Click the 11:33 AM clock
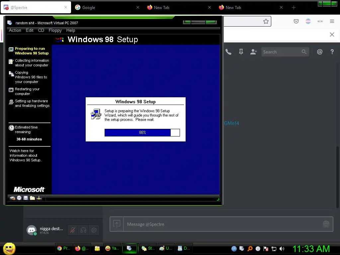340x255 pixels. coord(311,249)
